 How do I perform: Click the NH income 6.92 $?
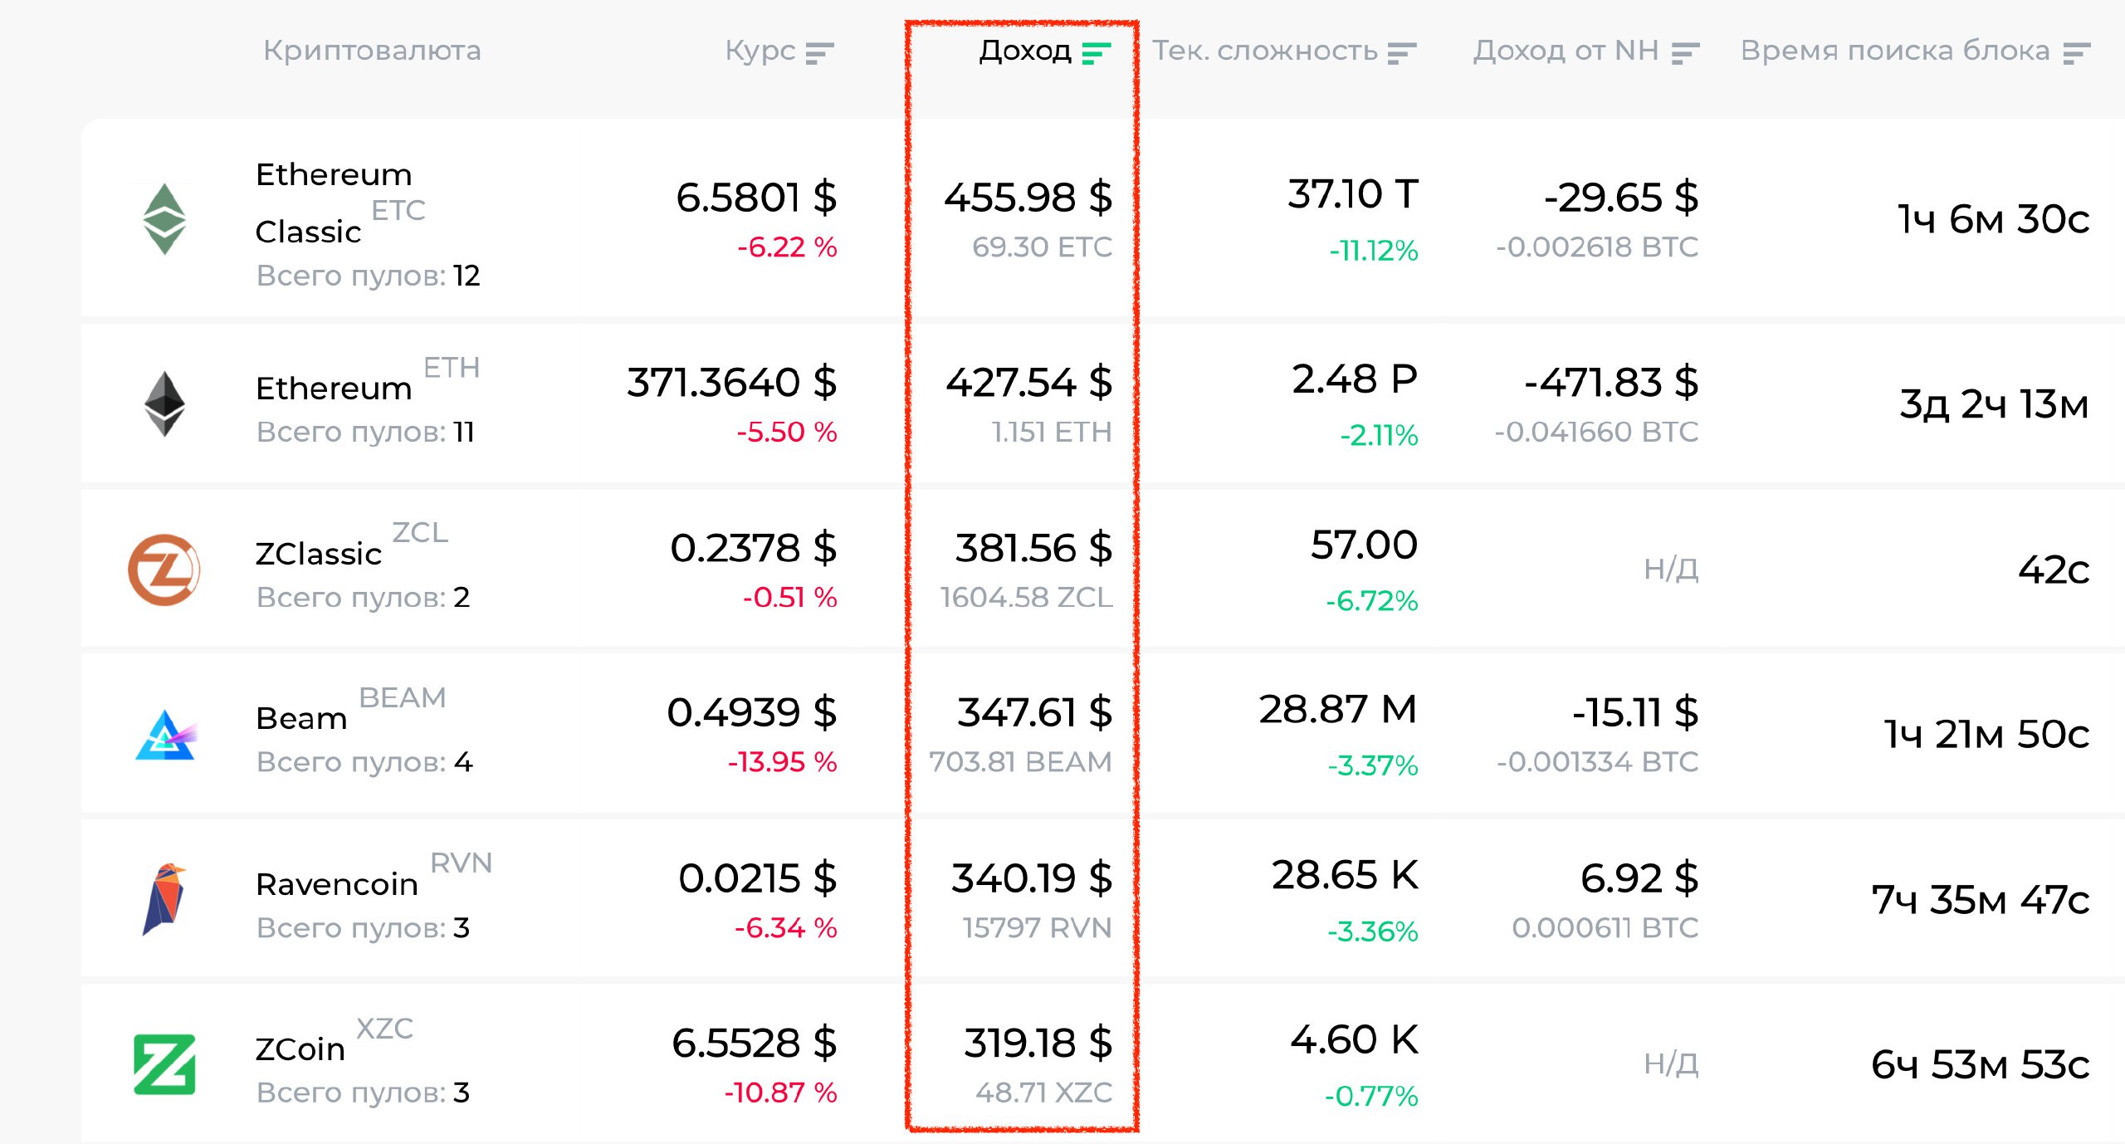(x=1639, y=878)
